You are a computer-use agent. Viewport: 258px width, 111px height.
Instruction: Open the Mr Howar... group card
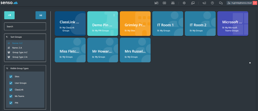pos(103,50)
